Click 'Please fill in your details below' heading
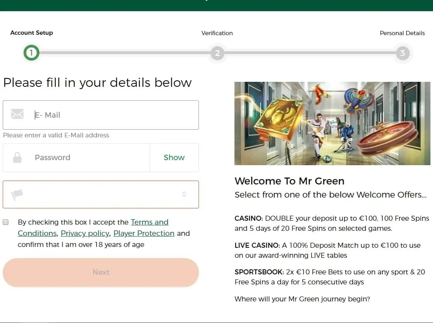Screen dimensions: 433x323 97,83
